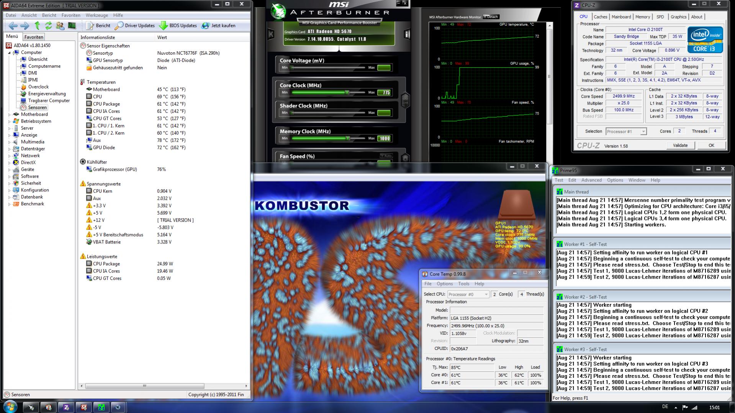735x413 pixels.
Task: Detach the Afterburner Hardware Monitor
Action: pos(491,17)
